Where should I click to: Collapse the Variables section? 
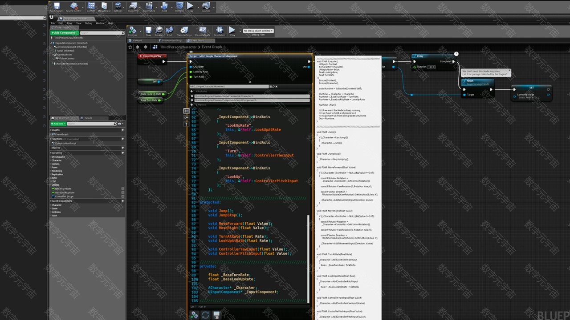pyautogui.click(x=51, y=152)
